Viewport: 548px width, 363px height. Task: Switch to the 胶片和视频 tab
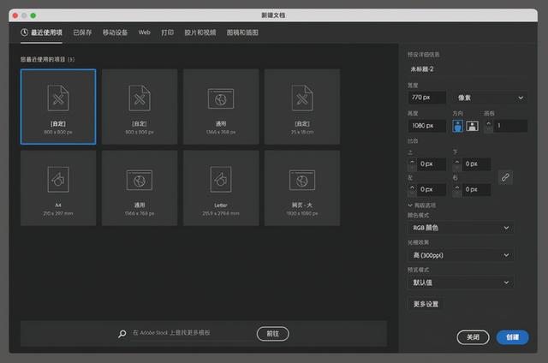click(x=200, y=33)
